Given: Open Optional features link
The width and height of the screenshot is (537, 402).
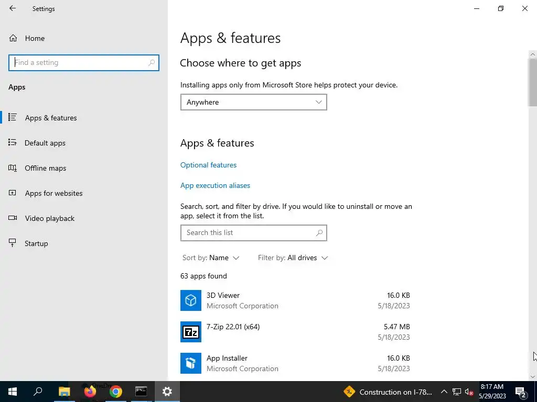Looking at the screenshot, I should pyautogui.click(x=208, y=165).
